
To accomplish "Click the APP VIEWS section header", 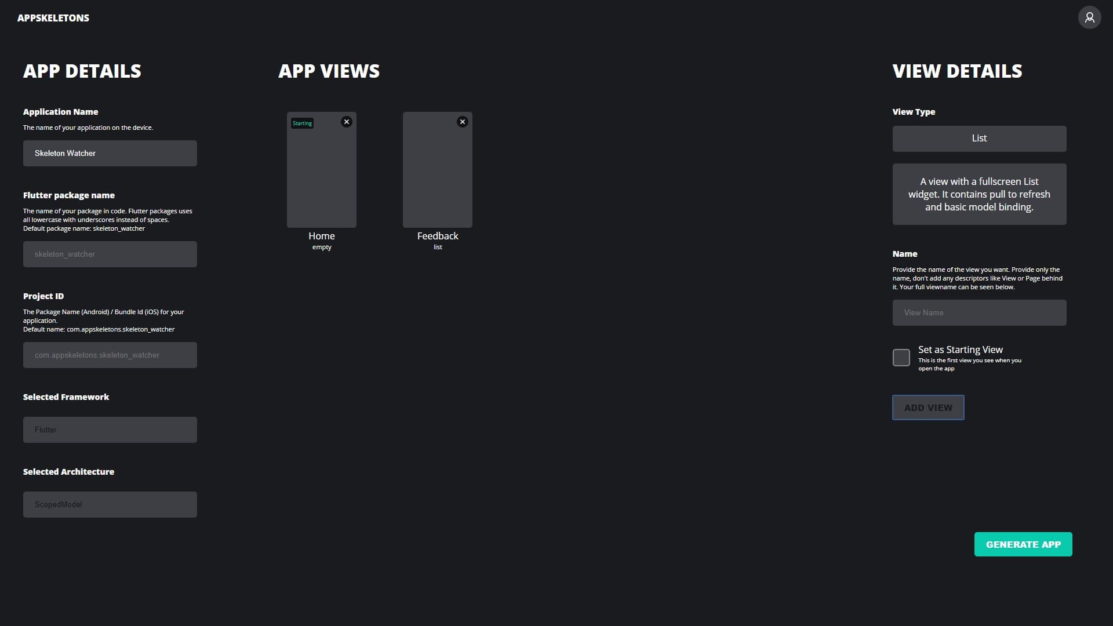I will tap(329, 70).
